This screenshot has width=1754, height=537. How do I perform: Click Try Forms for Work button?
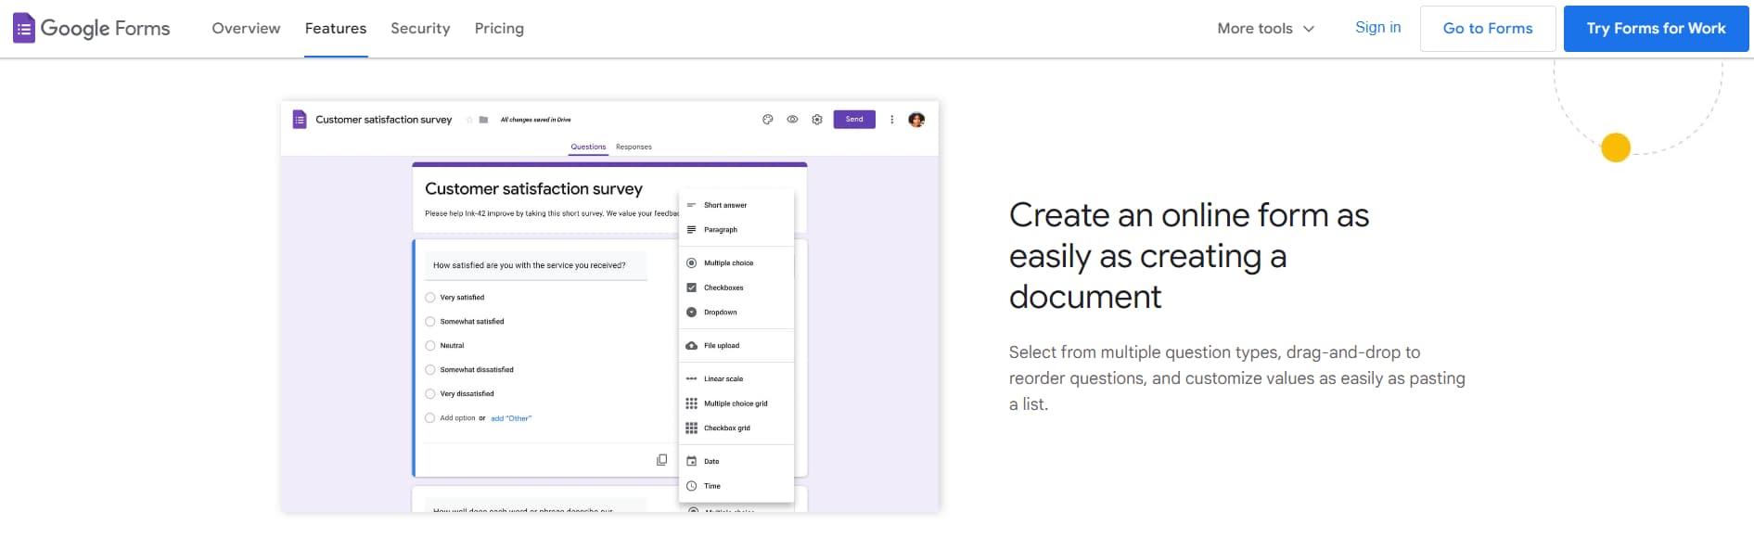pyautogui.click(x=1656, y=29)
